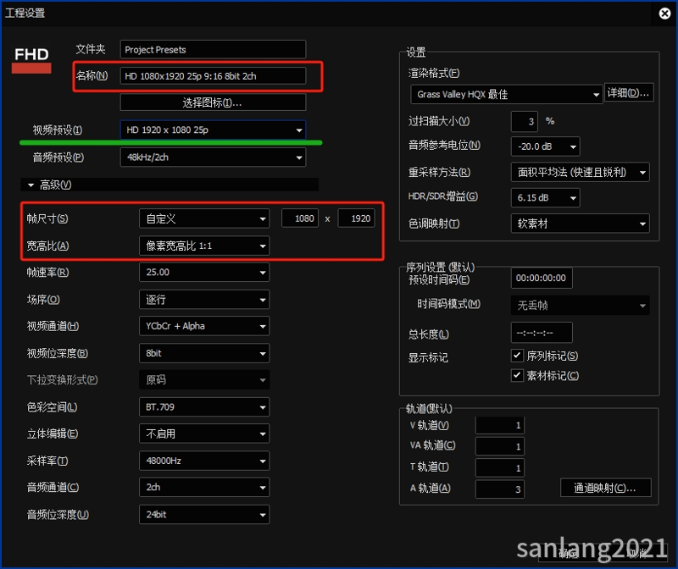The height and width of the screenshot is (569, 678).
Task: Open the 音频通道 2ch dropdown
Action: [x=204, y=488]
